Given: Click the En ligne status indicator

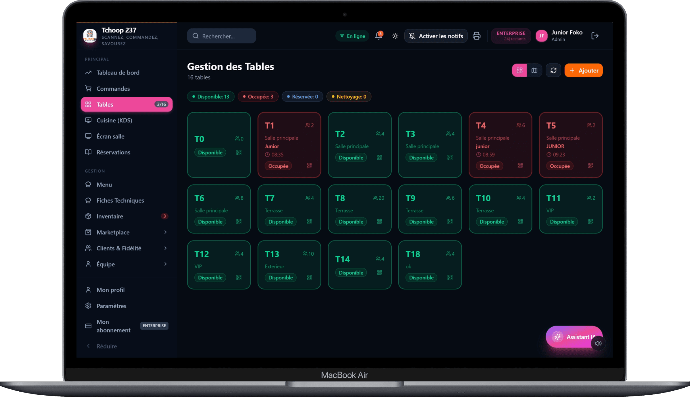Looking at the screenshot, I should [x=352, y=36].
